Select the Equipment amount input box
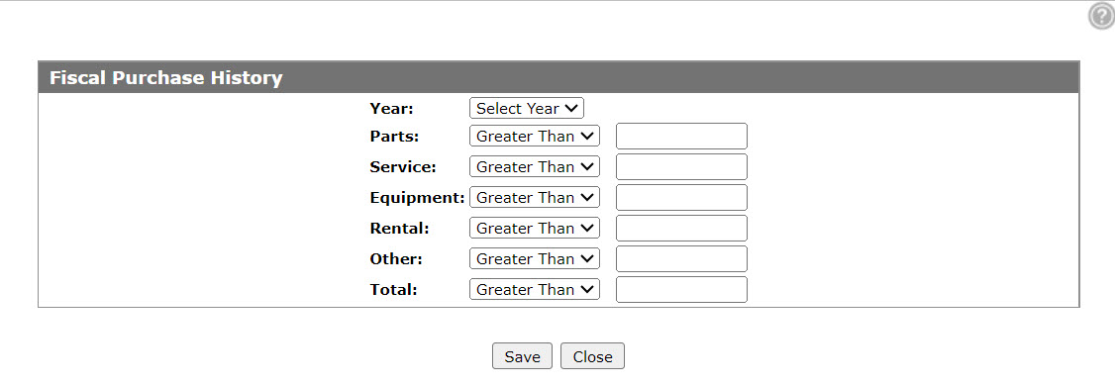Screen dimensions: 1115x386 point(681,197)
